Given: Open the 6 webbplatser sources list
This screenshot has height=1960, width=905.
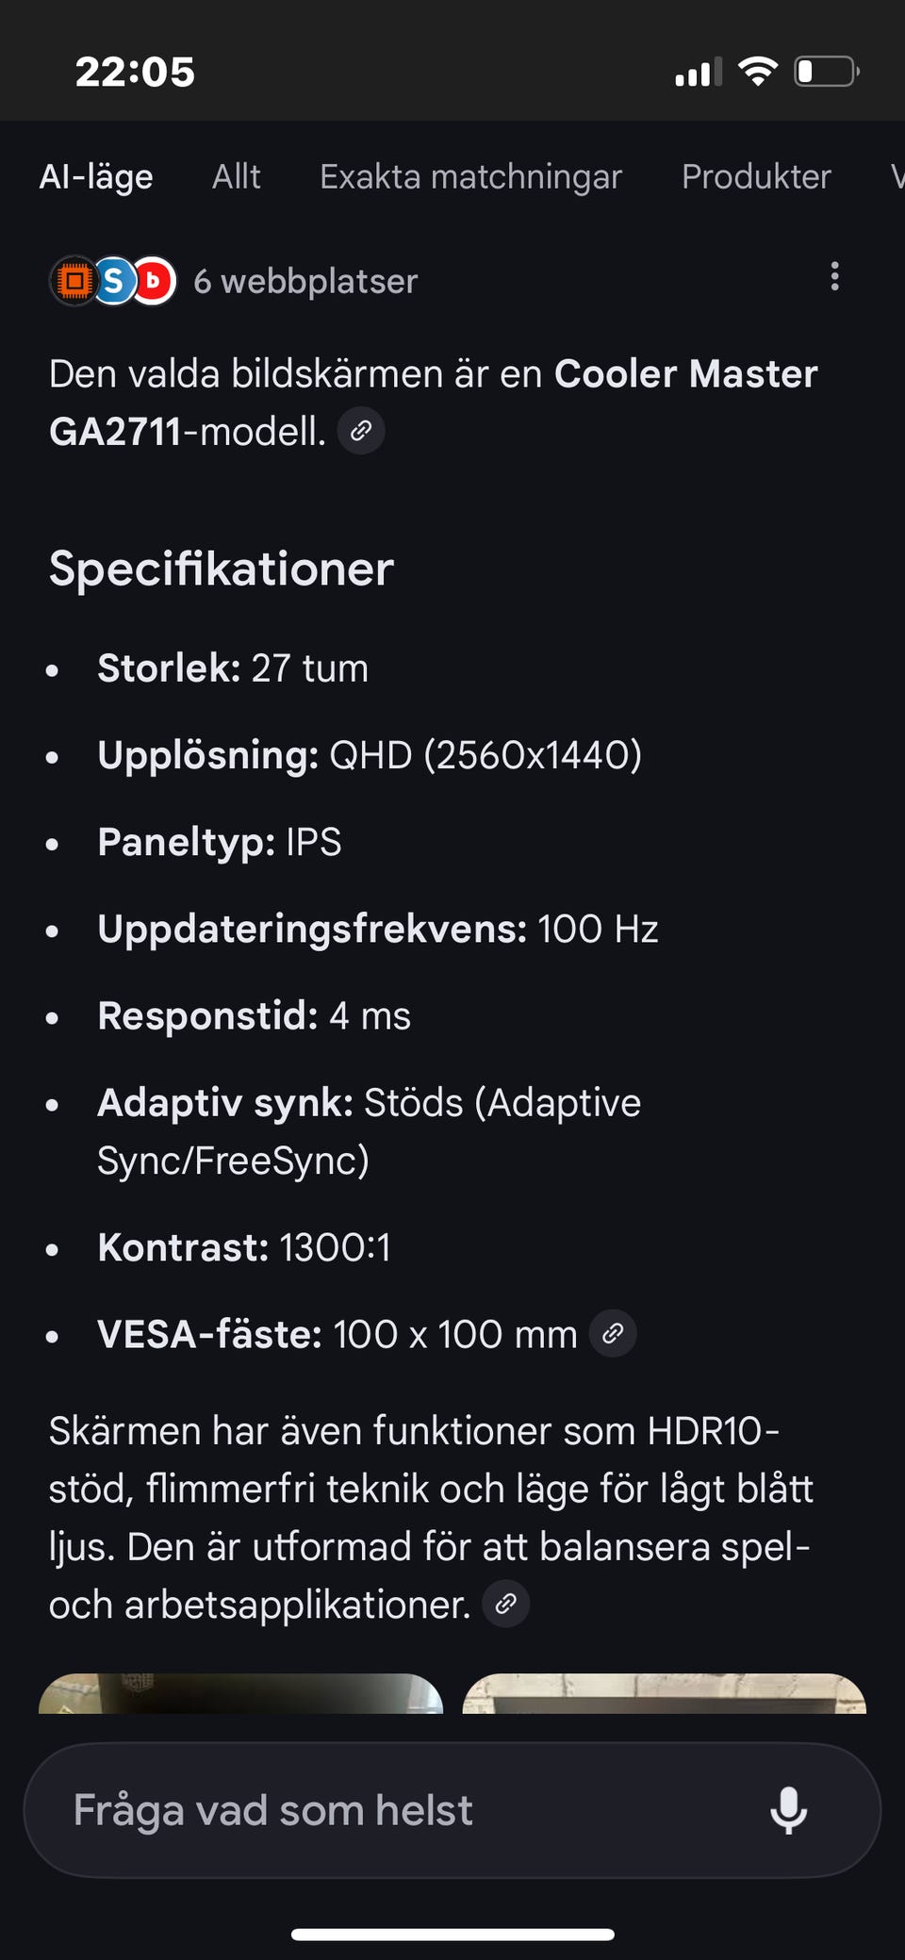Looking at the screenshot, I should pos(305,281).
